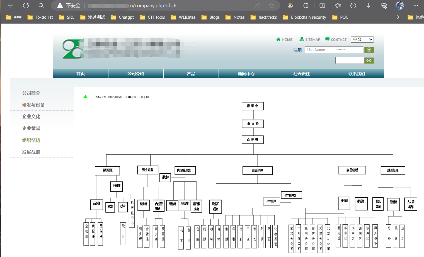Open the downloads arrow icon
The image size is (424, 257).
369,6
